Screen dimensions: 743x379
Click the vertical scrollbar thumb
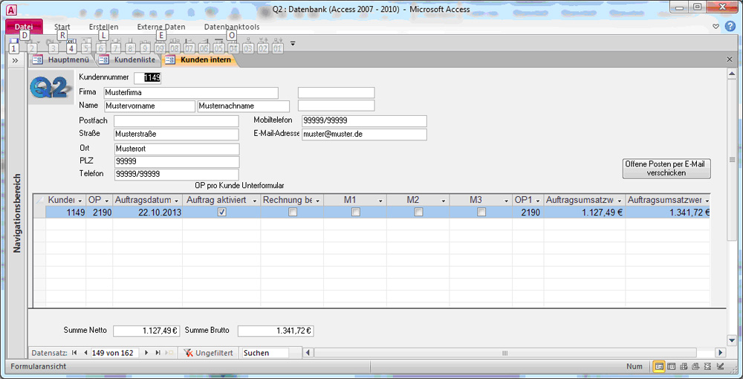point(732,160)
